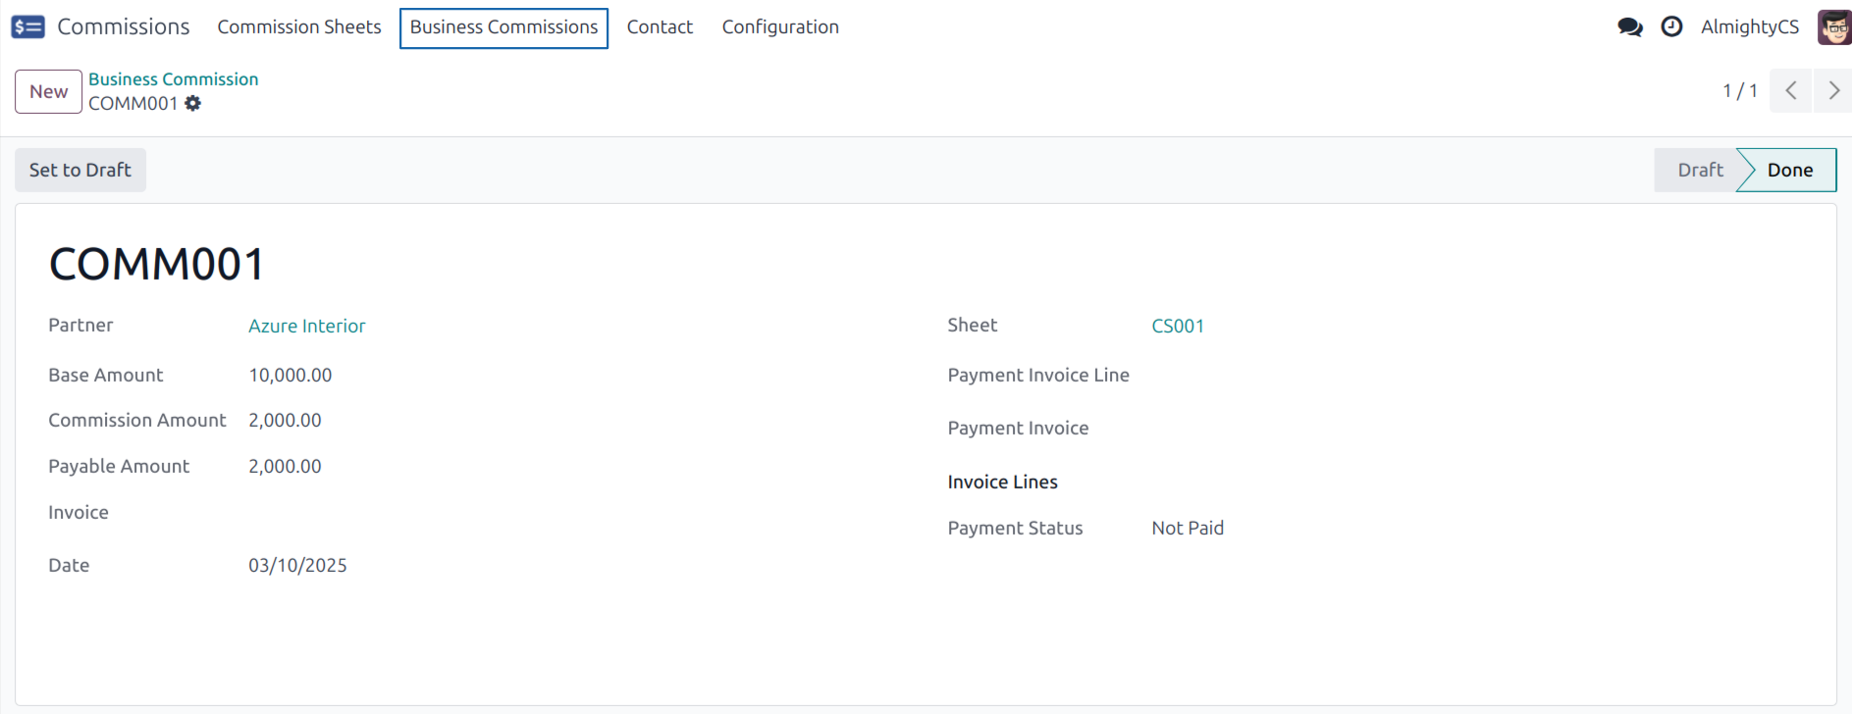Follow the Business Commission breadcrumb link
The width and height of the screenshot is (1852, 714).
coord(173,79)
